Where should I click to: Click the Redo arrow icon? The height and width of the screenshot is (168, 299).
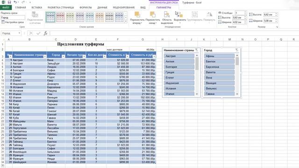23,2
